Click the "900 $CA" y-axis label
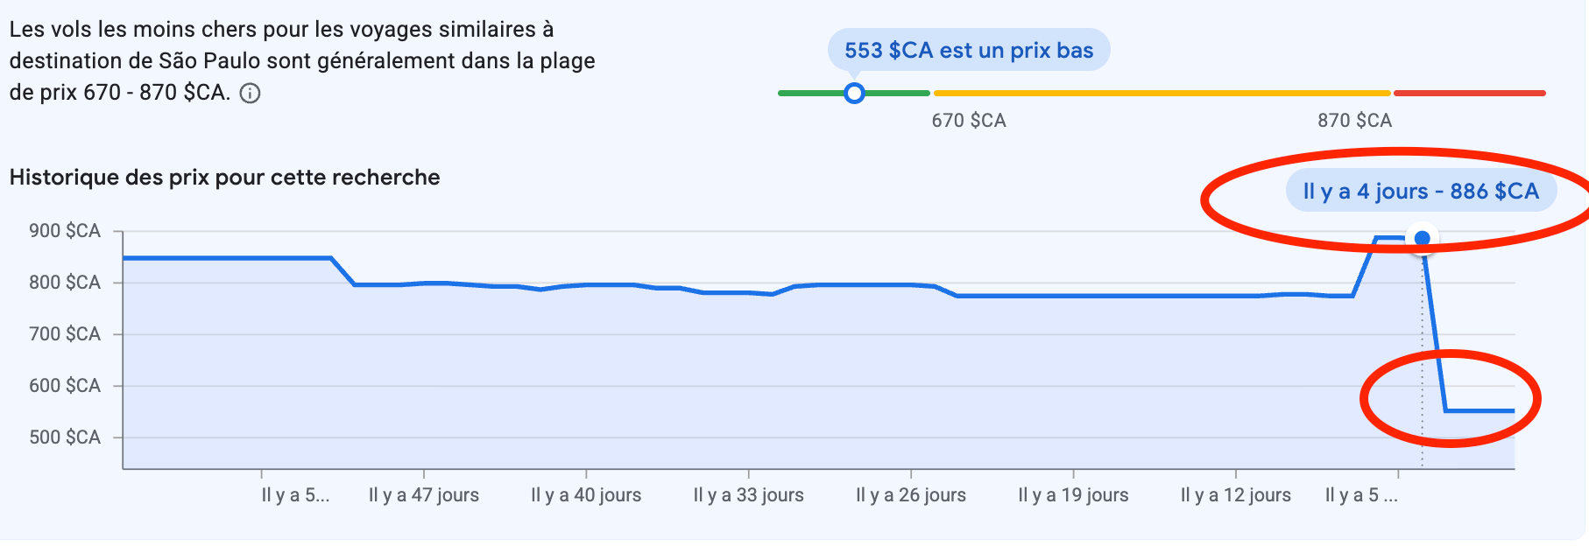This screenshot has width=1589, height=546. (x=65, y=231)
